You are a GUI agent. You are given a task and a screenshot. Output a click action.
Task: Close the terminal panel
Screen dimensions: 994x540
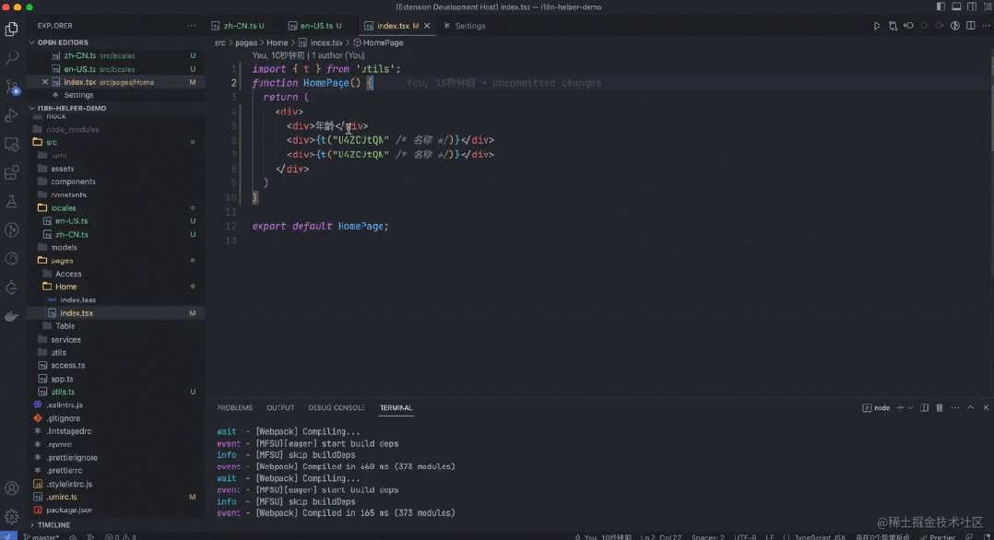(x=986, y=408)
